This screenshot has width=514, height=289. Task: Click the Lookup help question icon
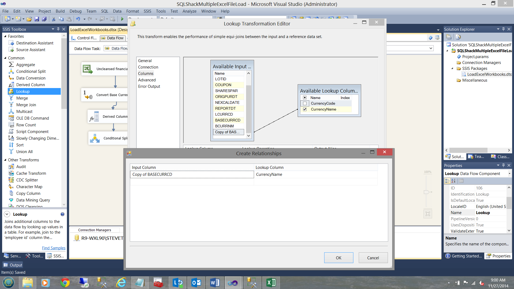[62, 214]
